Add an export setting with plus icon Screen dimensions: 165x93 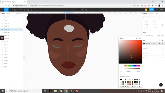(163, 58)
